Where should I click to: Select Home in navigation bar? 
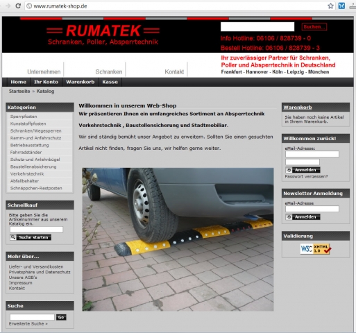[18, 82]
